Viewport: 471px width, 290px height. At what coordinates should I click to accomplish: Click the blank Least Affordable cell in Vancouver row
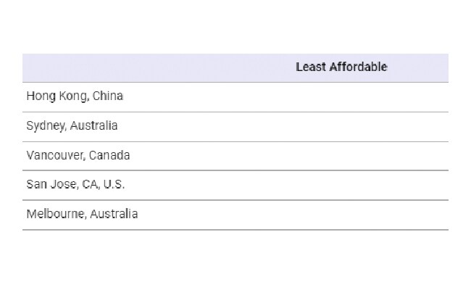[x=341, y=156]
